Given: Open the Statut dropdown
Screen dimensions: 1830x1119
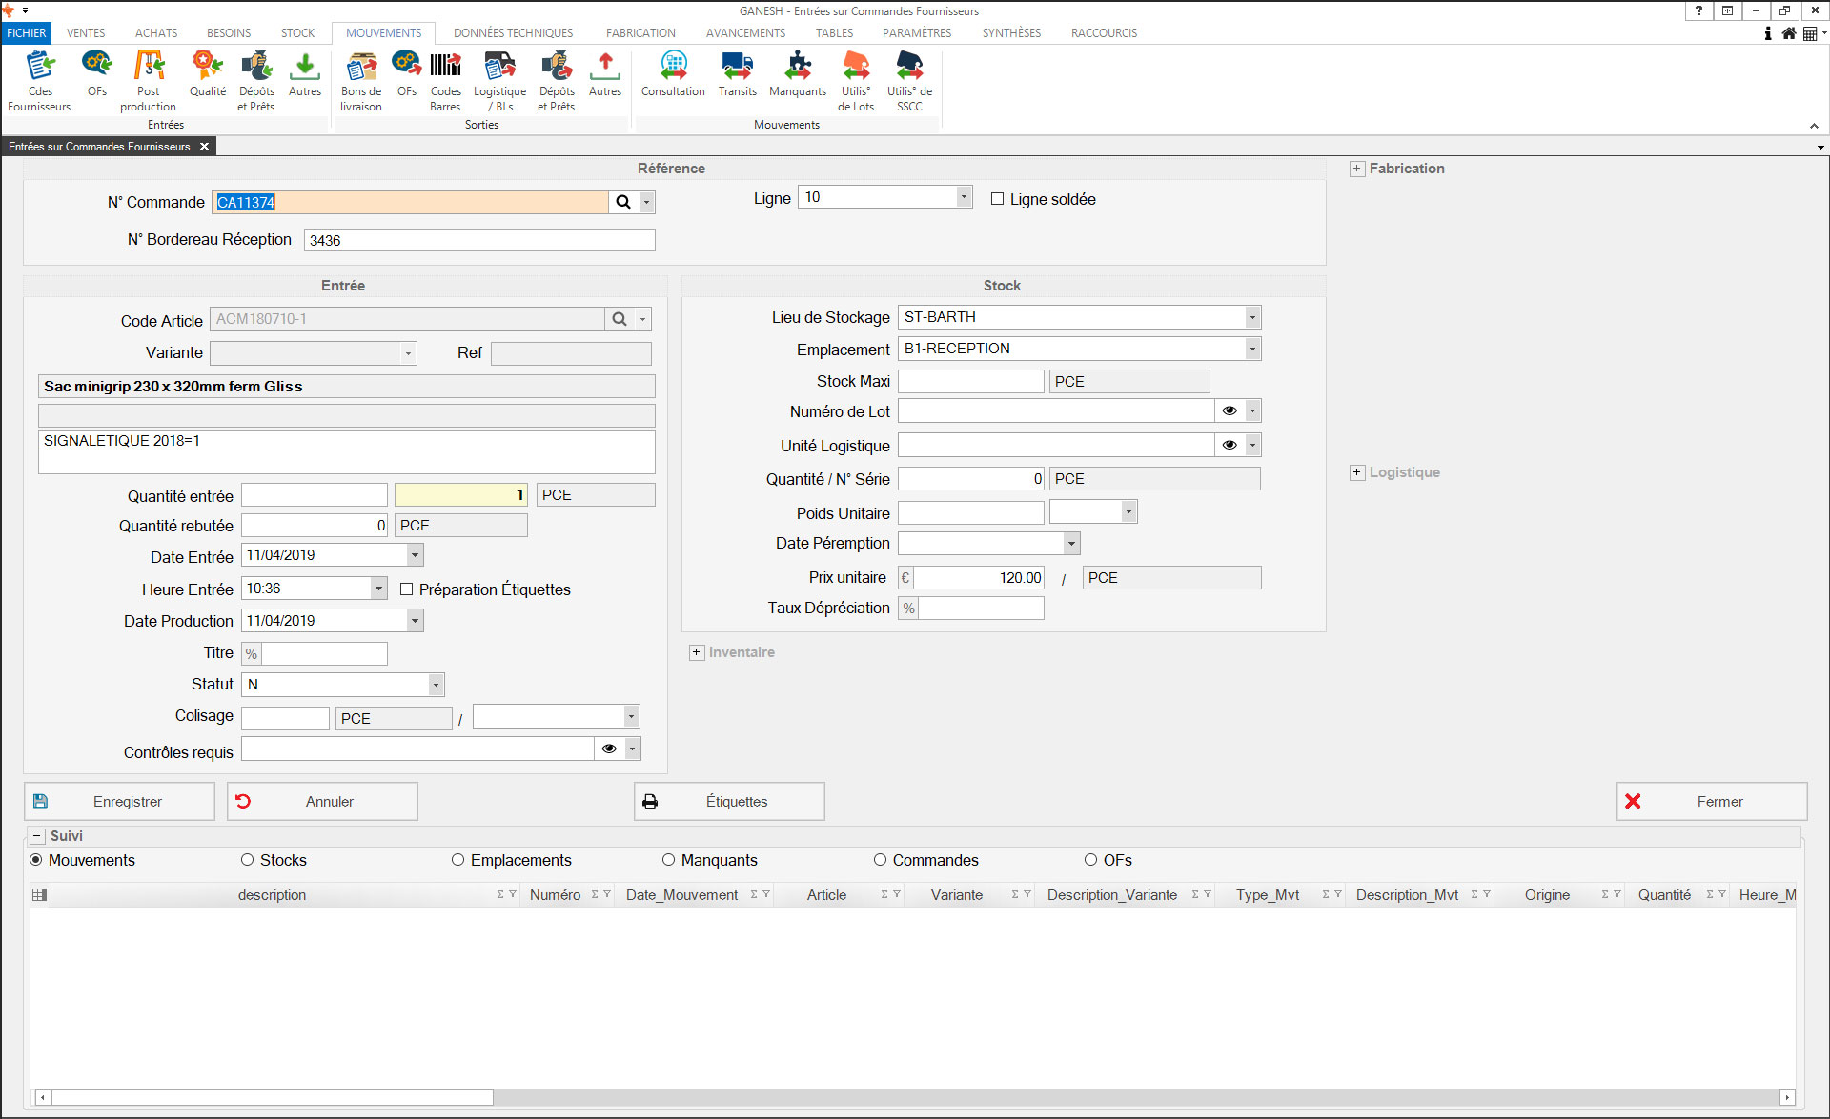Looking at the screenshot, I should pos(436,685).
